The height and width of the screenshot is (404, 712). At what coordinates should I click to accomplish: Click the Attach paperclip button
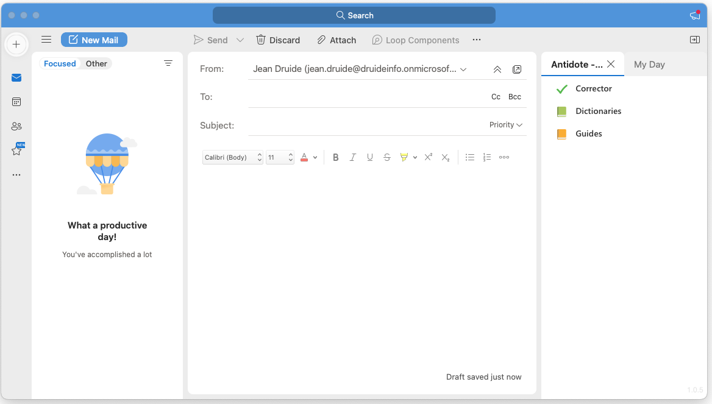[336, 40]
